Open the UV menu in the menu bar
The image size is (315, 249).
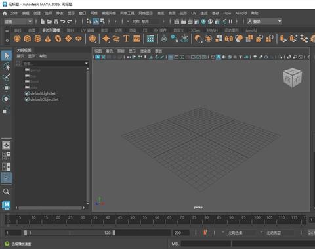click(194, 13)
